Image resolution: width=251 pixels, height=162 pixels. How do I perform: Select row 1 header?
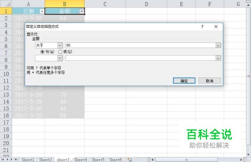pyautogui.click(x=6, y=11)
